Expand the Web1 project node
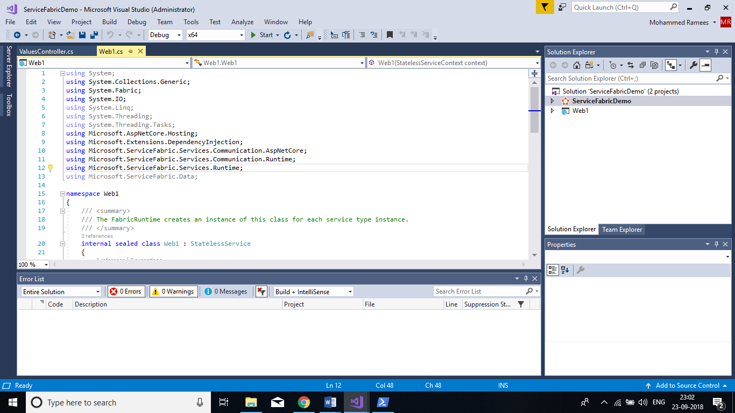This screenshot has width=735, height=413. (x=552, y=111)
